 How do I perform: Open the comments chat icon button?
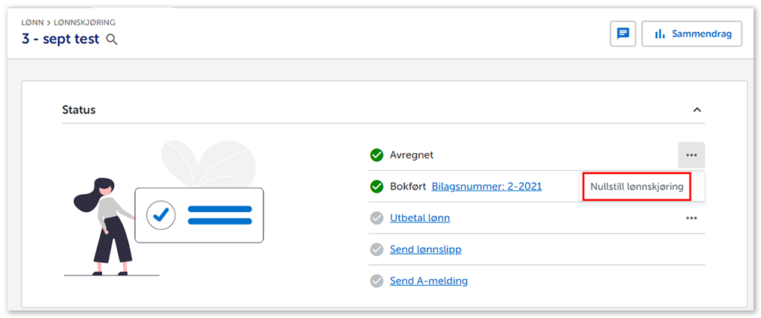click(623, 34)
